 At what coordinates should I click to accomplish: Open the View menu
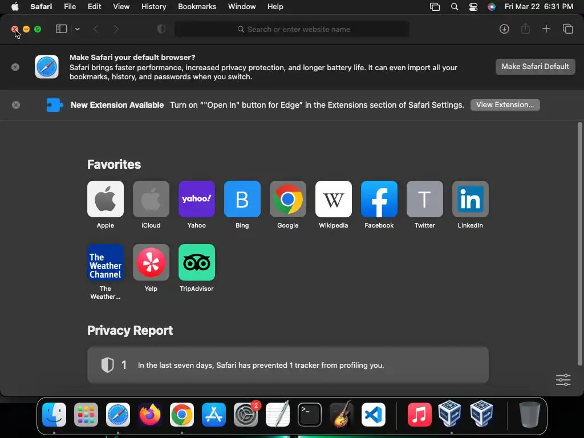[121, 6]
